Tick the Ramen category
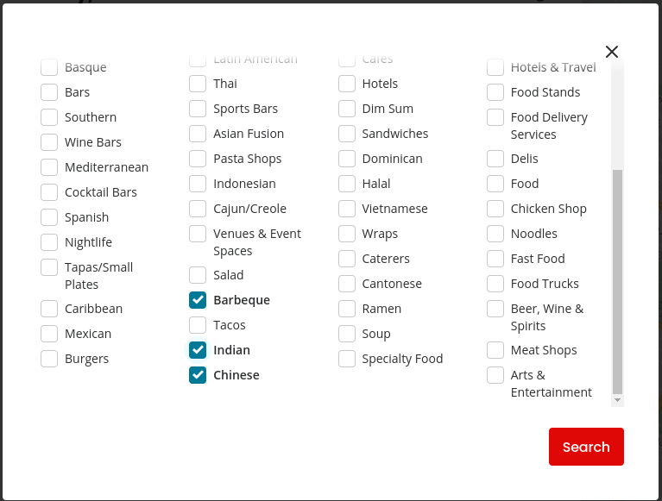 [x=347, y=309]
